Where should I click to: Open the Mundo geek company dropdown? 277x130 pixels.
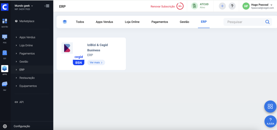coord(24,5)
